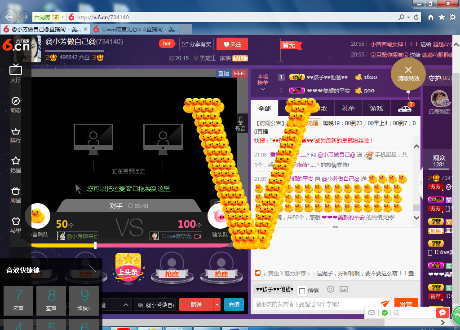This screenshot has width=460, height=330.
Task: Click the paper plane icon in chat input
Action: pyautogui.click(x=385, y=304)
